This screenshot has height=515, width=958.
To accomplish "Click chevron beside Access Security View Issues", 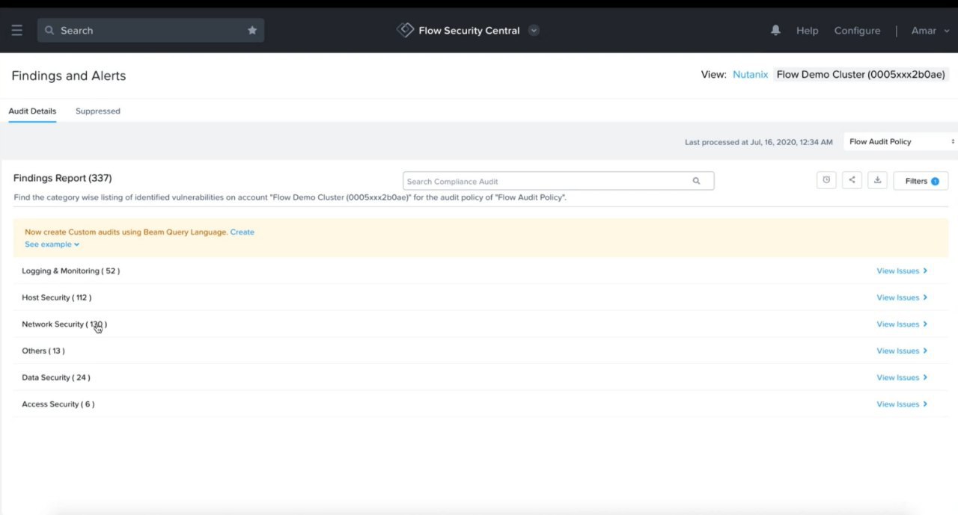I will [x=926, y=404].
